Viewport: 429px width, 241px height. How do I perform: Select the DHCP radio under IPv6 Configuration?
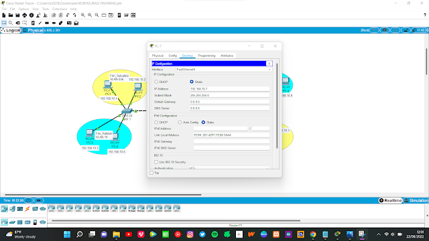156,123
